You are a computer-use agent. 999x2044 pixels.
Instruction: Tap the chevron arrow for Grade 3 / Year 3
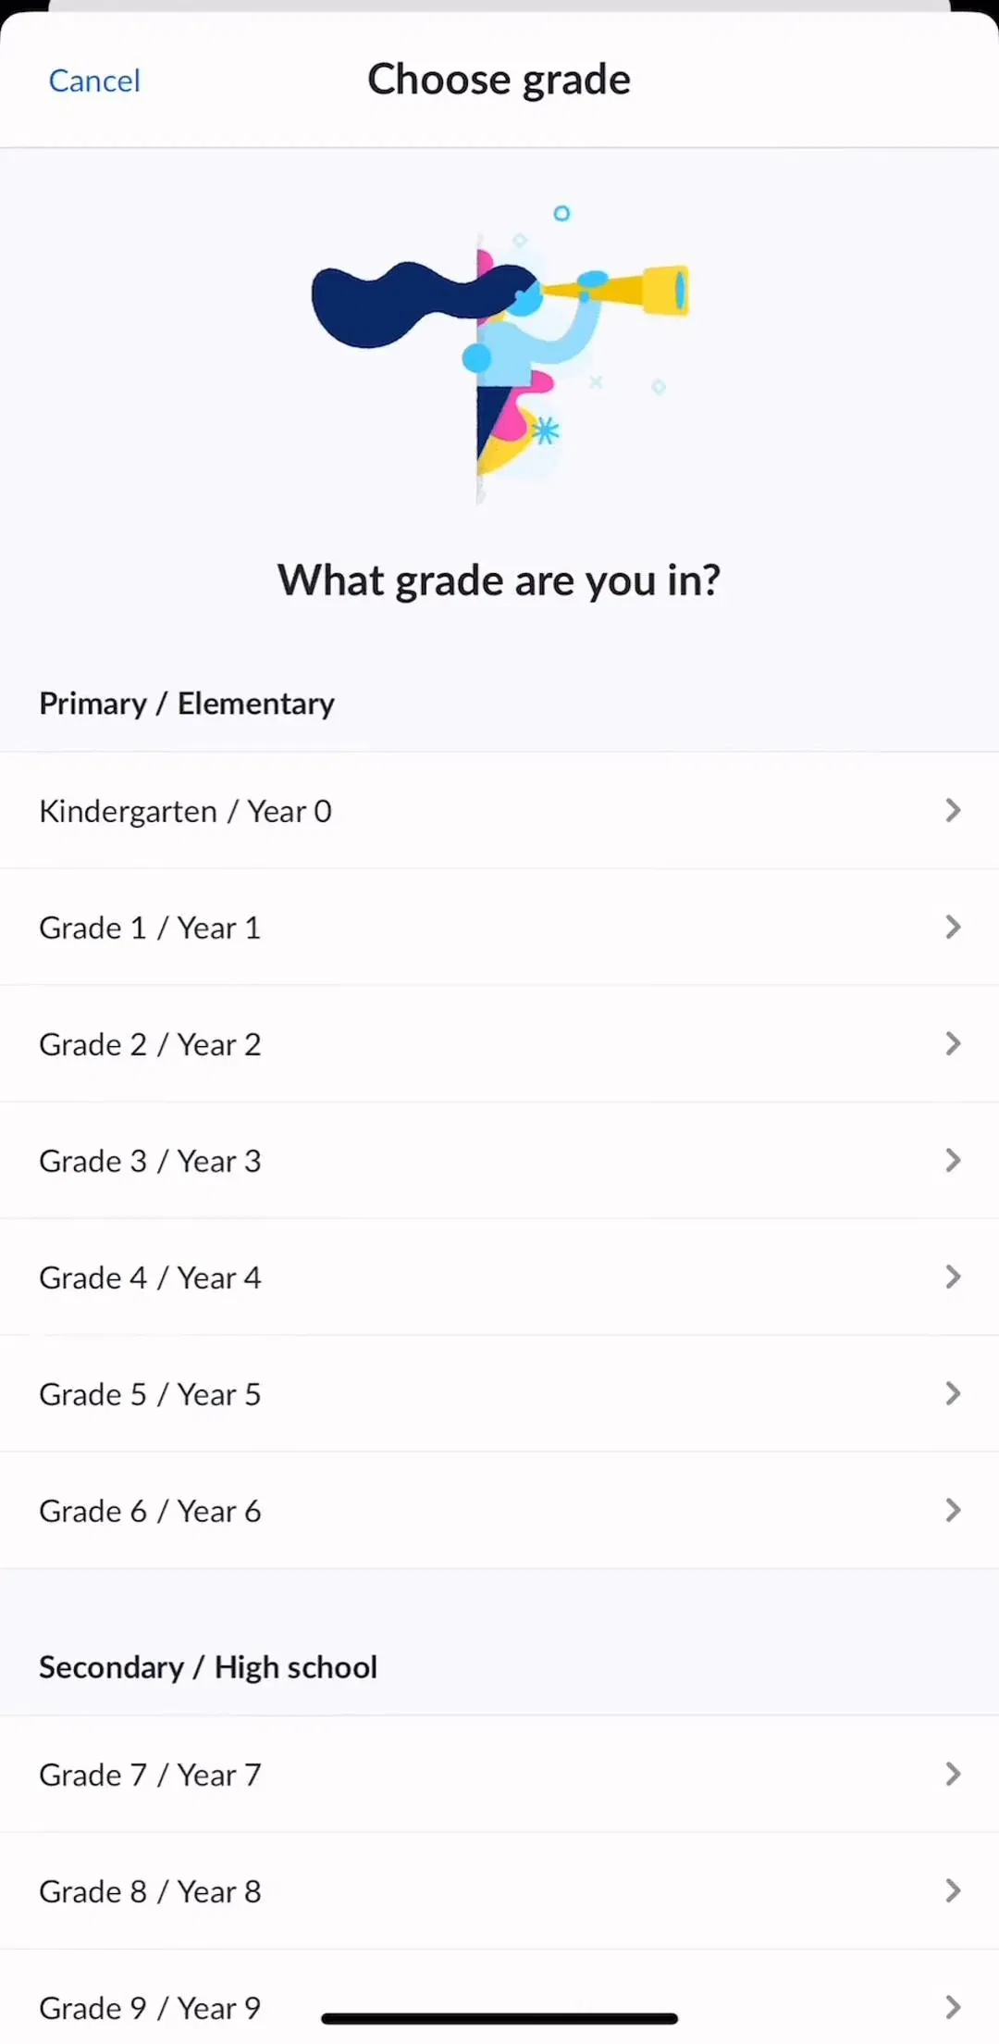point(953,1161)
